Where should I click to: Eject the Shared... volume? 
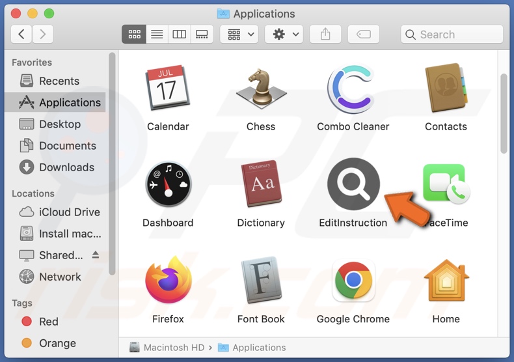(x=96, y=255)
